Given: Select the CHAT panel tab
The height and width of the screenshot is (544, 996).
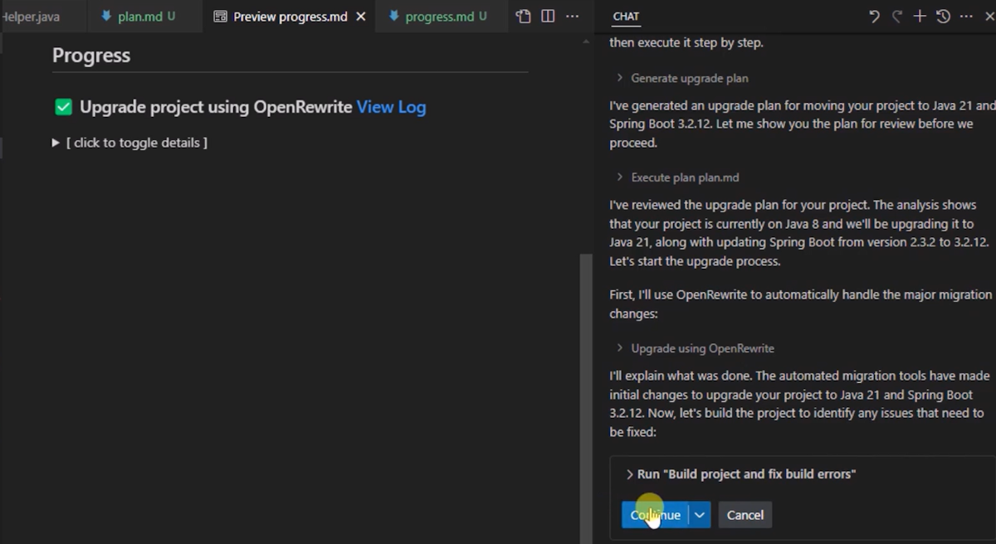Looking at the screenshot, I should pyautogui.click(x=626, y=17).
